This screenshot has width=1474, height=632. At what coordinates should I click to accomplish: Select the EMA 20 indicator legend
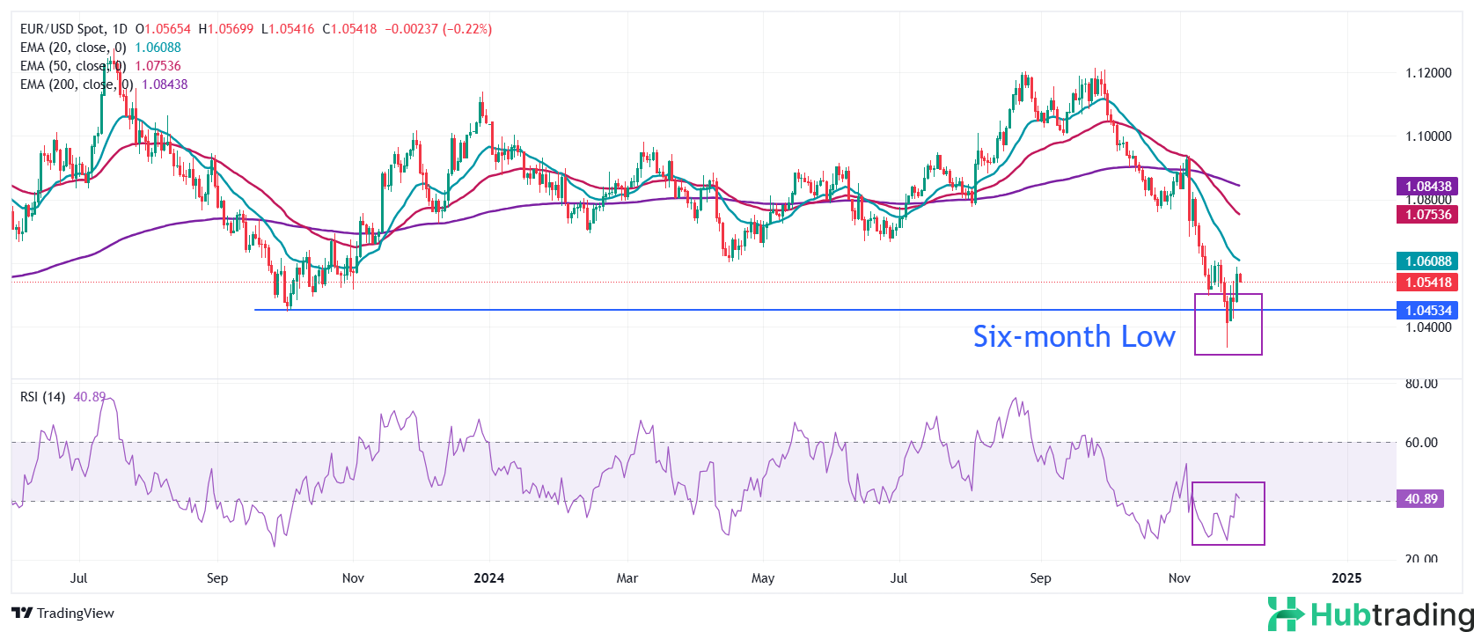73,48
